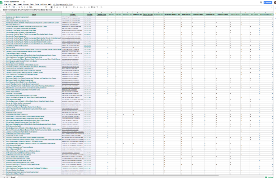
Task: Select the 'Payed Service' header cell
Action: 148,14
